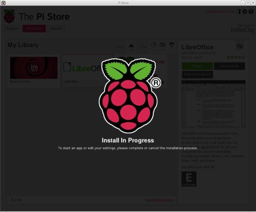The image size is (256, 212).
Task: Switch to the My Library tab
Action: click(x=34, y=29)
